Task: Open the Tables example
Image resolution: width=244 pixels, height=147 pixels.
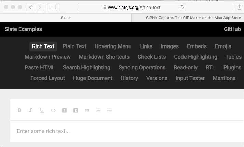Action: 233,57
